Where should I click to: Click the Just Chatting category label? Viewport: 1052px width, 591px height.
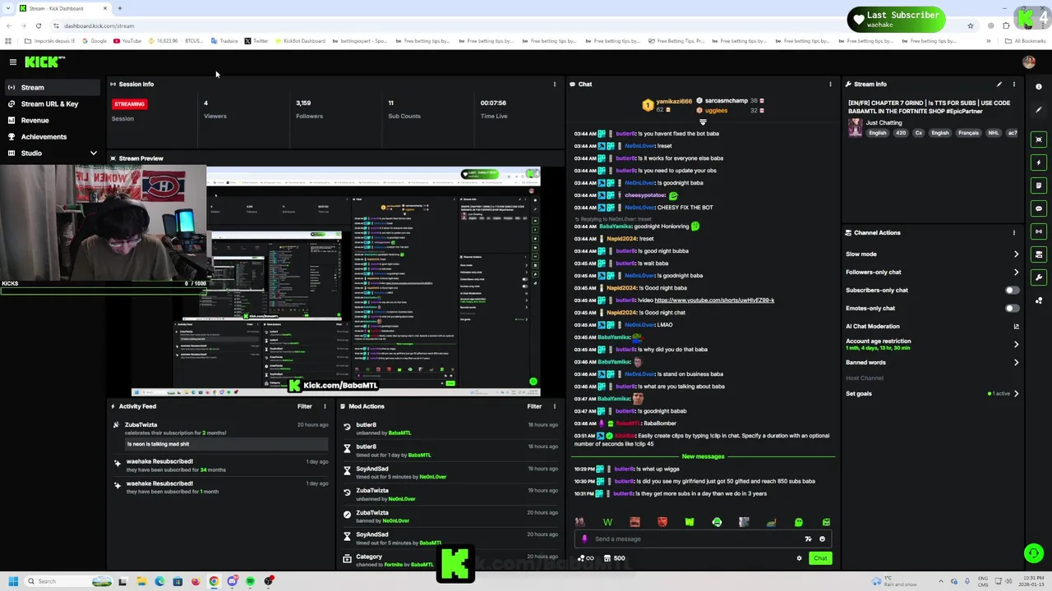pos(884,123)
